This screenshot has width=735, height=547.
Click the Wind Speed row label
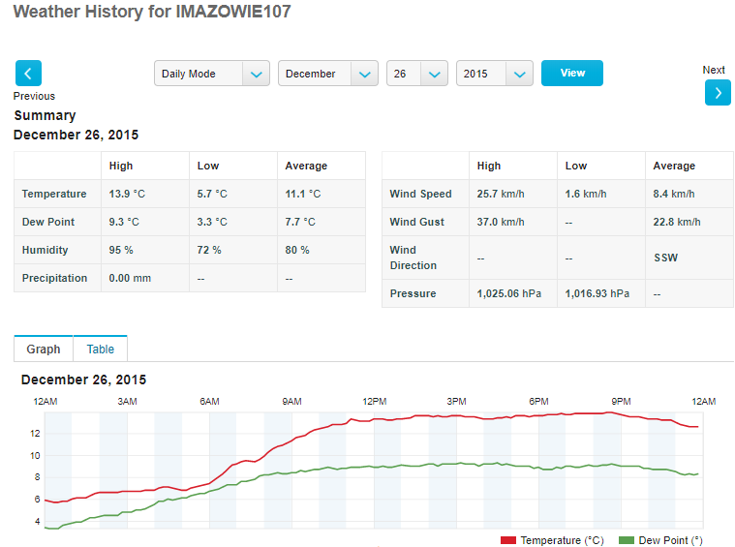pyautogui.click(x=422, y=194)
